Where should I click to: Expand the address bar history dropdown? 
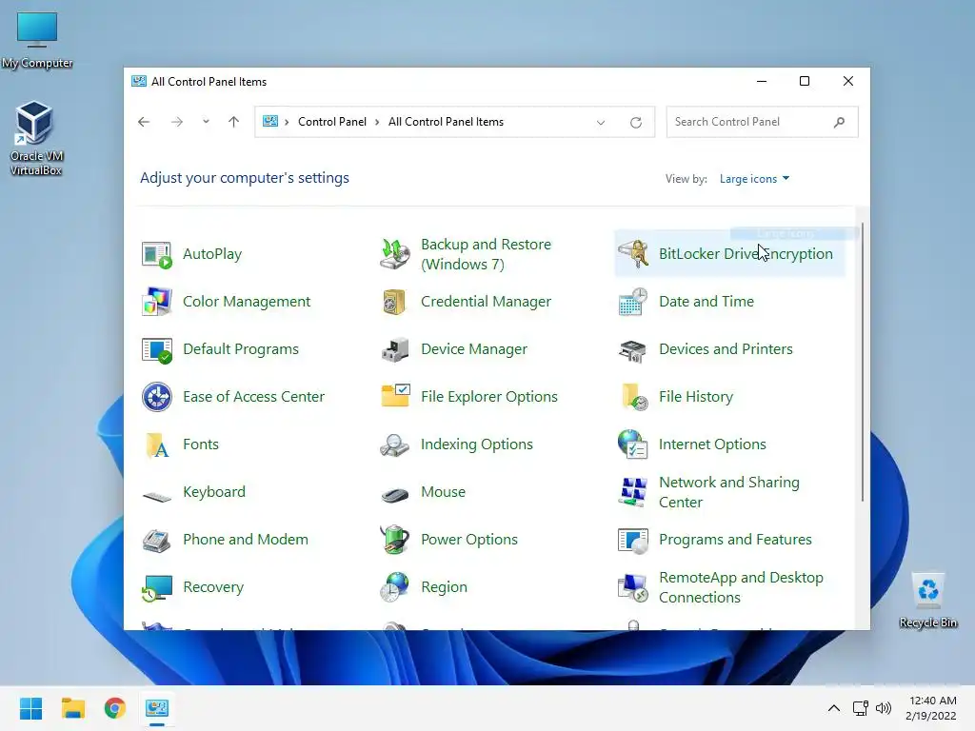point(601,123)
